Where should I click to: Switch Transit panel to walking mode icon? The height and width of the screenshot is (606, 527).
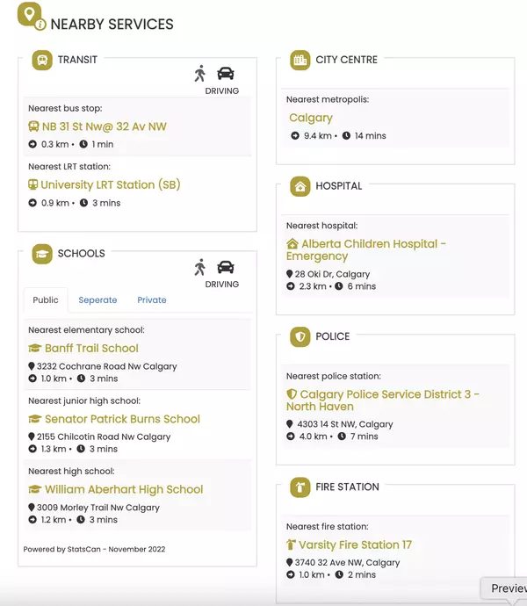(200, 74)
